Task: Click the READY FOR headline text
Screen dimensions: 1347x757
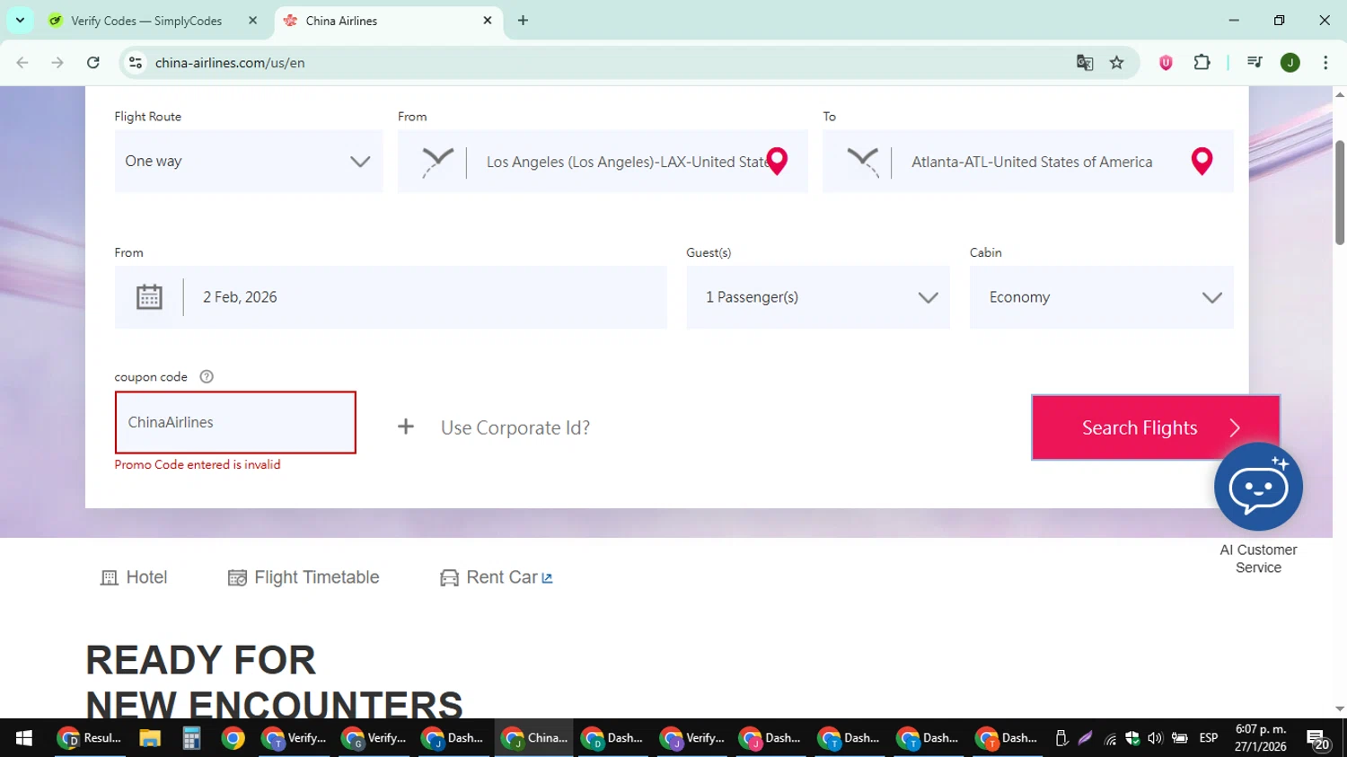Action: [x=200, y=660]
